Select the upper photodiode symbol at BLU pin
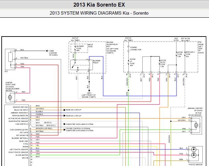 coord(194,149)
